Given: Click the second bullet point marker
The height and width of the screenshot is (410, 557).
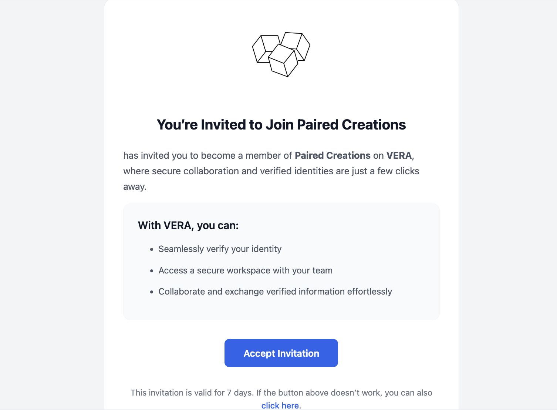Looking at the screenshot, I should tap(151, 270).
